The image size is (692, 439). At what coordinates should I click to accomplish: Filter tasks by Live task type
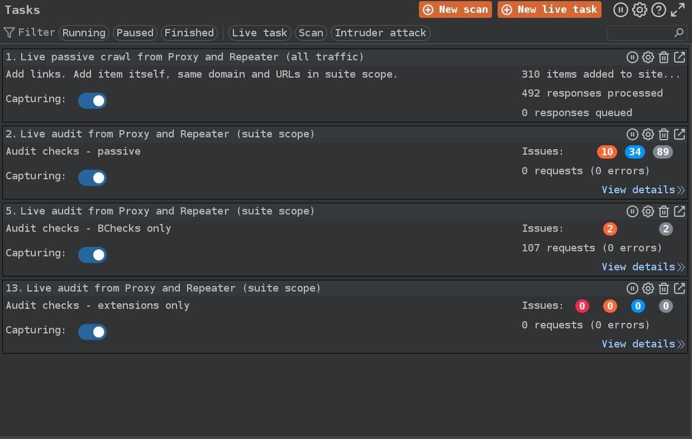pos(260,33)
